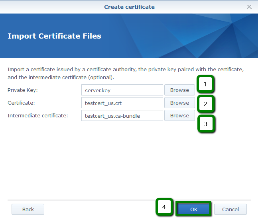
Task: Click the "Private Key:" label
Action: [22, 90]
